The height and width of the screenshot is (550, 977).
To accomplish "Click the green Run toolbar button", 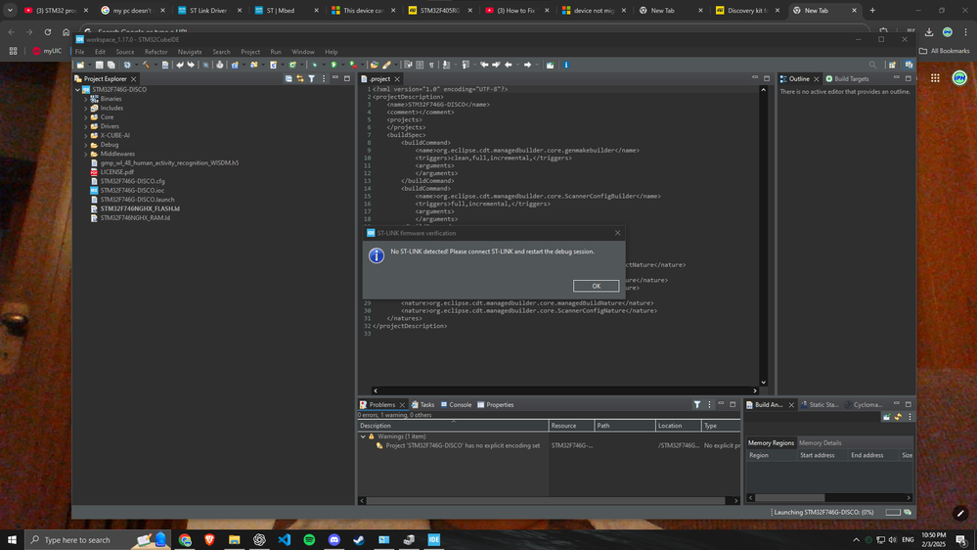I will [x=333, y=65].
